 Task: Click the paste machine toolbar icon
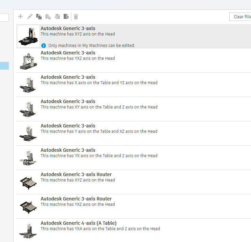(48, 17)
